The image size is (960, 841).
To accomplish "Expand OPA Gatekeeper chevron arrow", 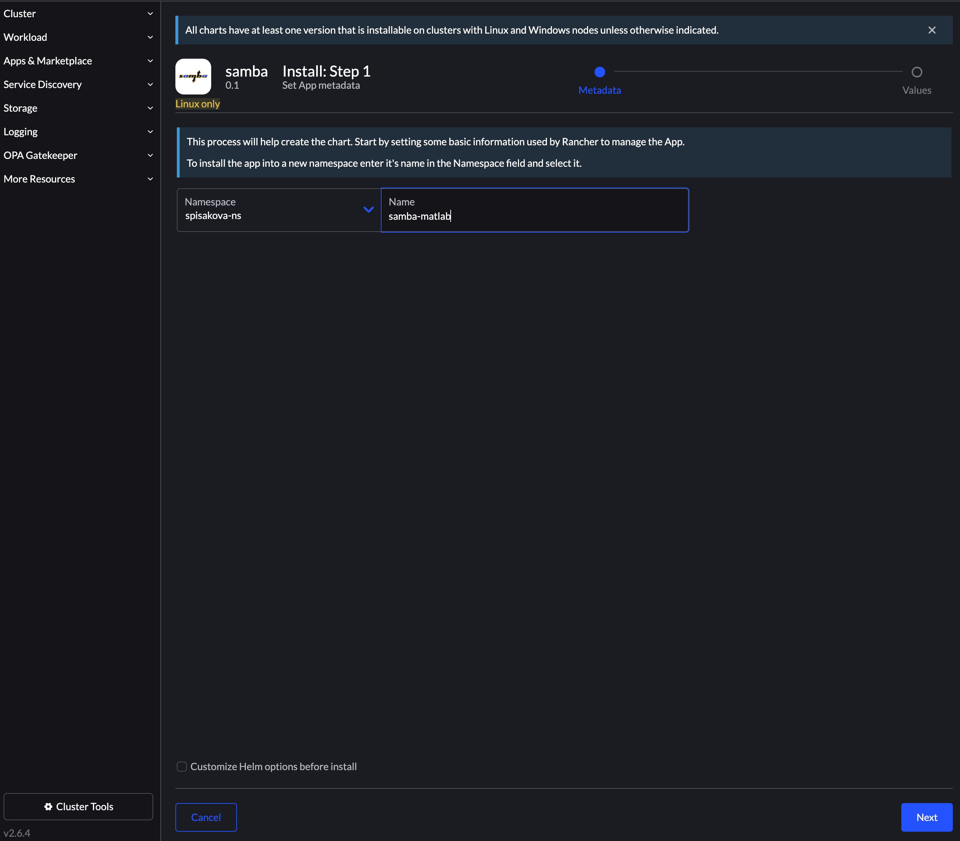I will pyautogui.click(x=150, y=155).
